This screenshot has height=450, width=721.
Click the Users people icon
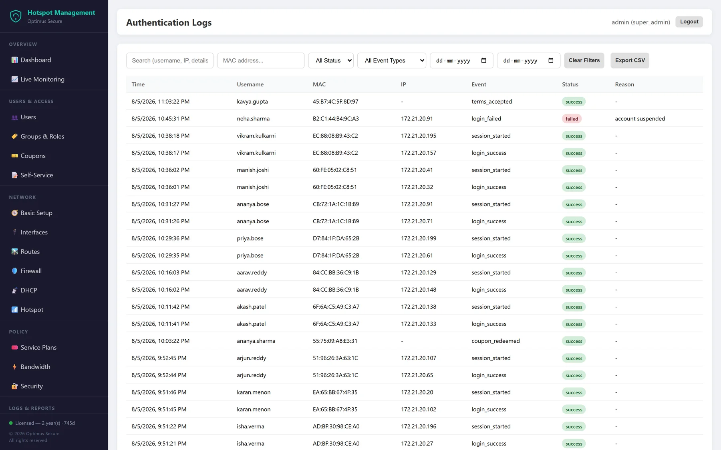[14, 117]
